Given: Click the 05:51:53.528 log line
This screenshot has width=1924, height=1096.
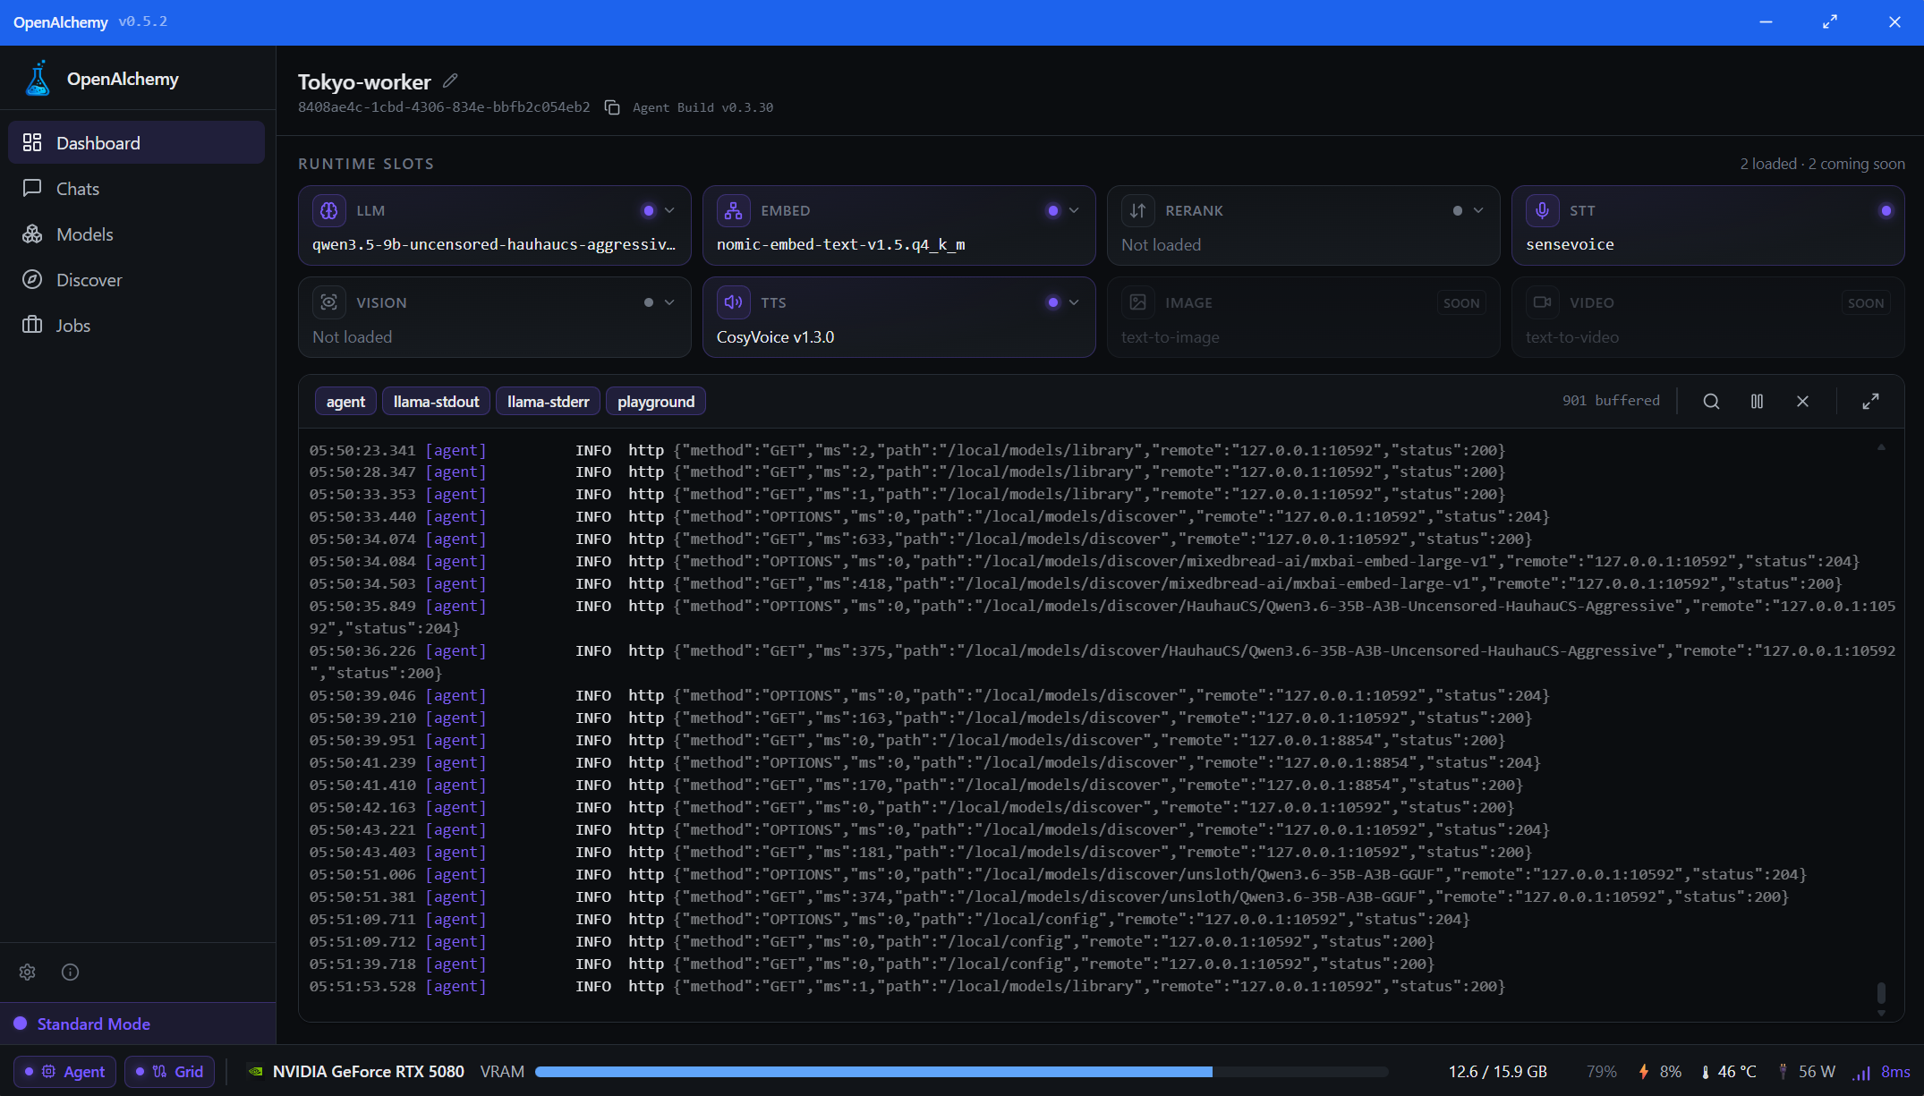Looking at the screenshot, I should [x=907, y=986].
